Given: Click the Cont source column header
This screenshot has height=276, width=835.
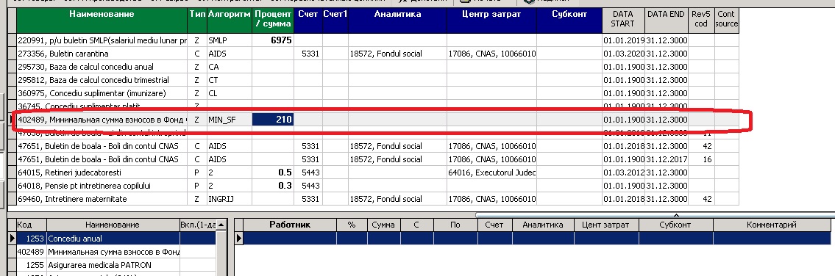Looking at the screenshot, I should click(727, 21).
